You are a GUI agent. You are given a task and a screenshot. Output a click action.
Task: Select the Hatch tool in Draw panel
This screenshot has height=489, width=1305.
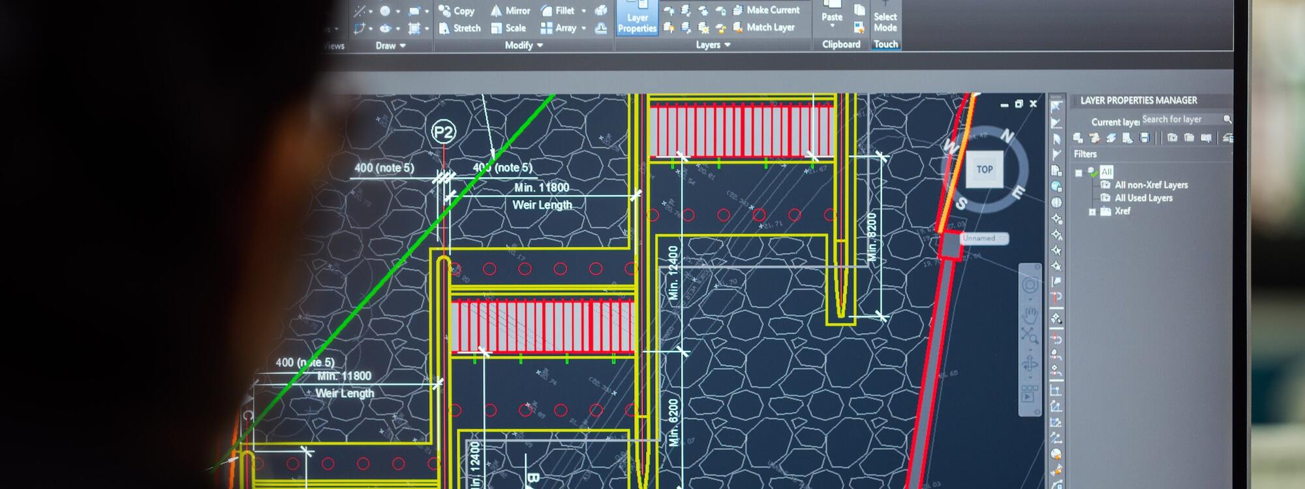pyautogui.click(x=414, y=28)
